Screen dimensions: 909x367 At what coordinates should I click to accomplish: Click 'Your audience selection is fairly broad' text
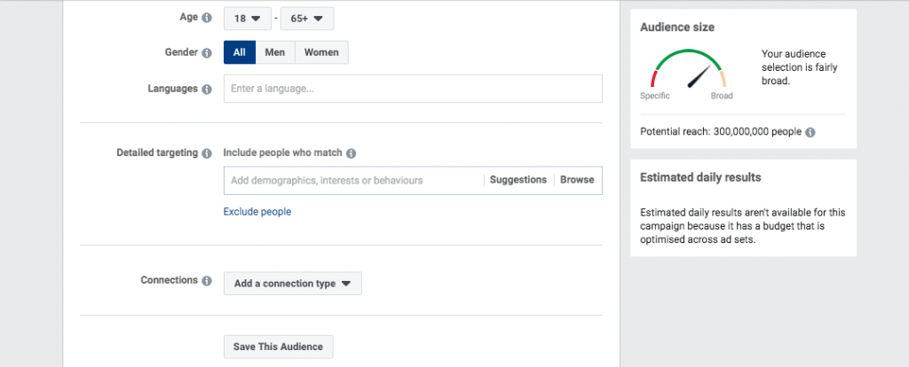click(800, 67)
